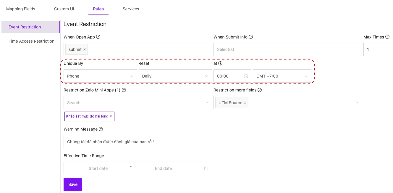Image resolution: width=393 pixels, height=193 pixels.
Task: Remove the 'submit' tag
Action: pyautogui.click(x=85, y=49)
